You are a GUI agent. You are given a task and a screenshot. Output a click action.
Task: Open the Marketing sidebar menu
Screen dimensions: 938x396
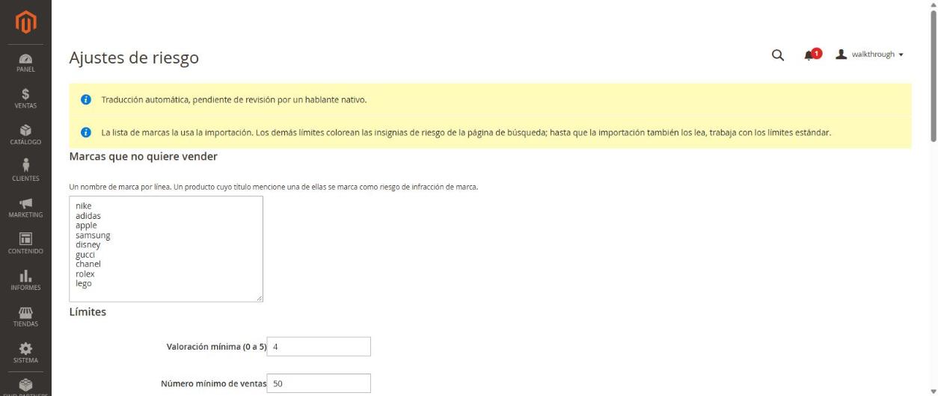25,208
